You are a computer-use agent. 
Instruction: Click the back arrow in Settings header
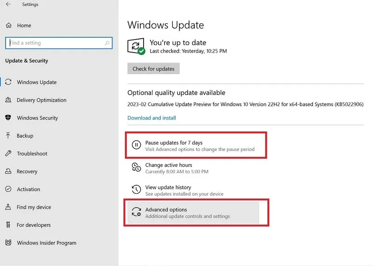(x=8, y=5)
